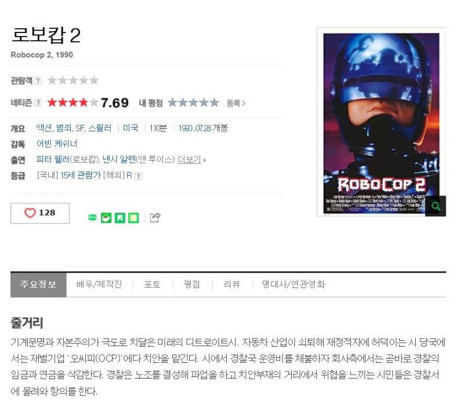Open the 포토 tab
This screenshot has height=400, width=464.
(x=153, y=284)
